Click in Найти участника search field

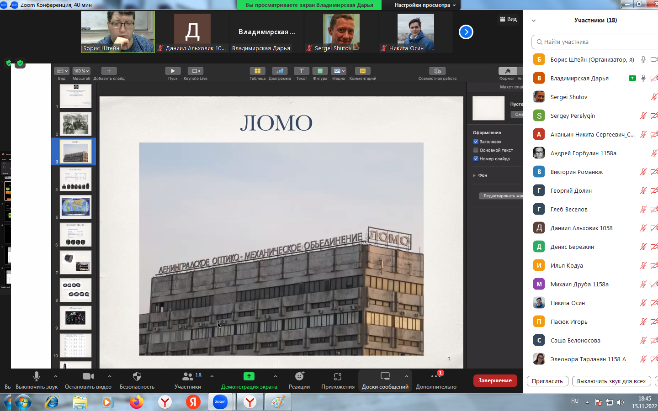tap(595, 42)
